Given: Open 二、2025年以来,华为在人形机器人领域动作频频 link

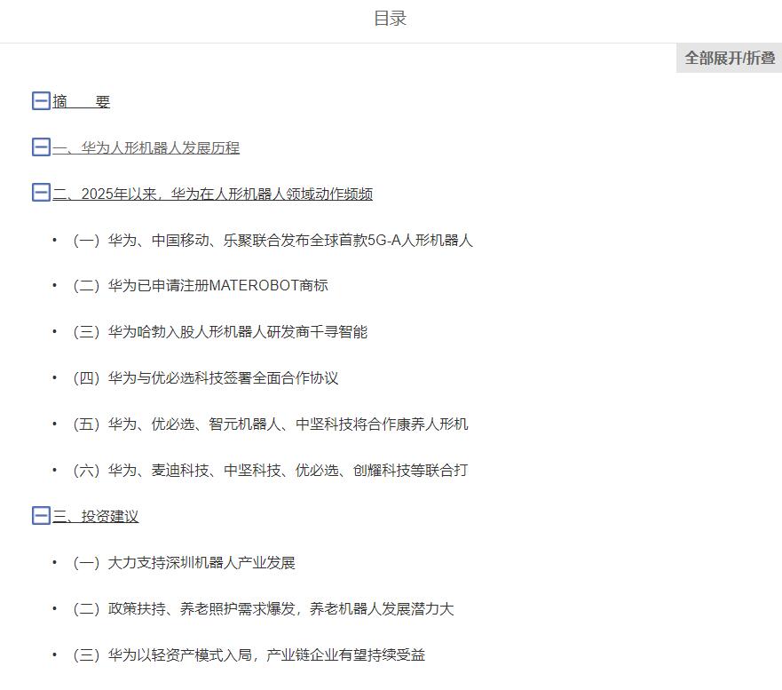Looking at the screenshot, I should click(x=212, y=194).
